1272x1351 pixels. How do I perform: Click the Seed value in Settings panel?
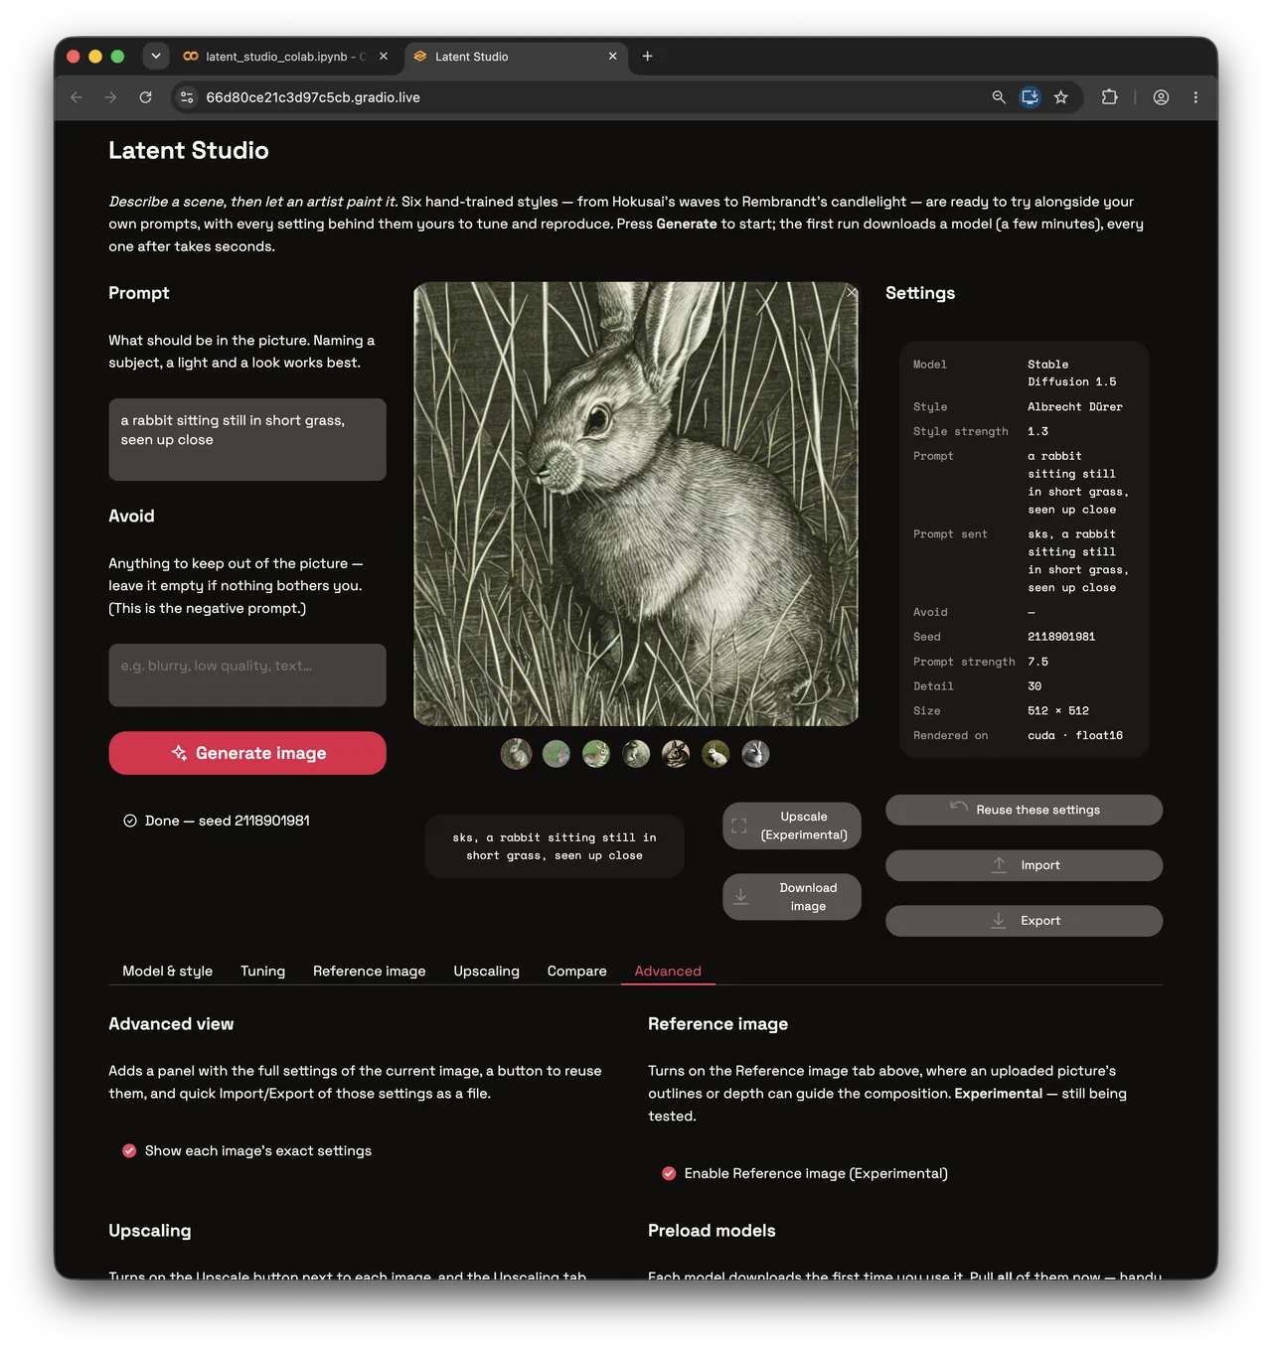pyautogui.click(x=1061, y=637)
